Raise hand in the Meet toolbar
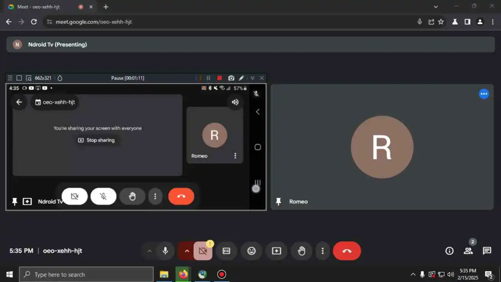501x282 pixels. tap(301, 251)
